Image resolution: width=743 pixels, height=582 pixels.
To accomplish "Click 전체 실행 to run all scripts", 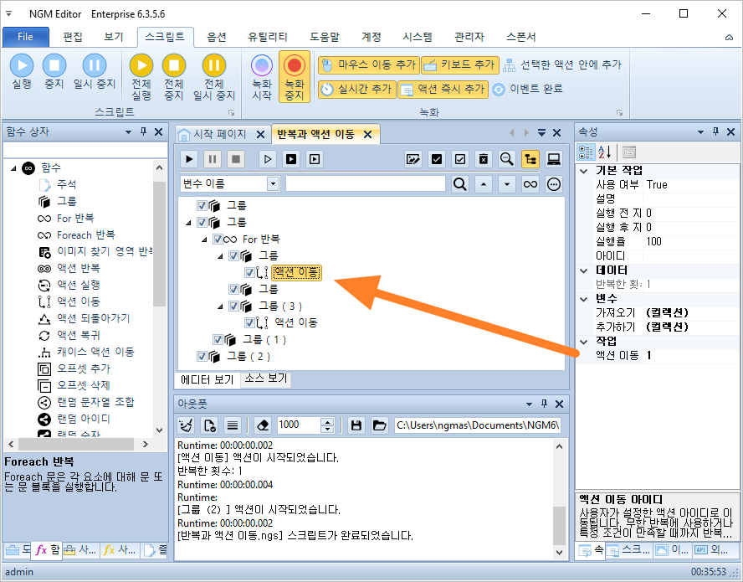I will click(141, 77).
